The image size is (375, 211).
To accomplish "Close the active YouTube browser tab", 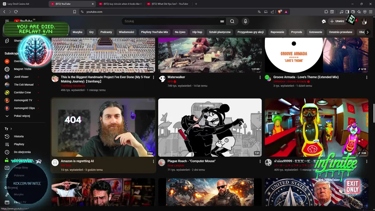I will [93, 4].
